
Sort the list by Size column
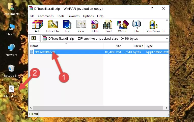[x=113, y=46]
